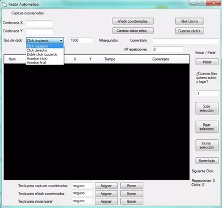This screenshot has height=208, width=222.
Task: Focus the Cordenada X input field
Action: (40, 24)
